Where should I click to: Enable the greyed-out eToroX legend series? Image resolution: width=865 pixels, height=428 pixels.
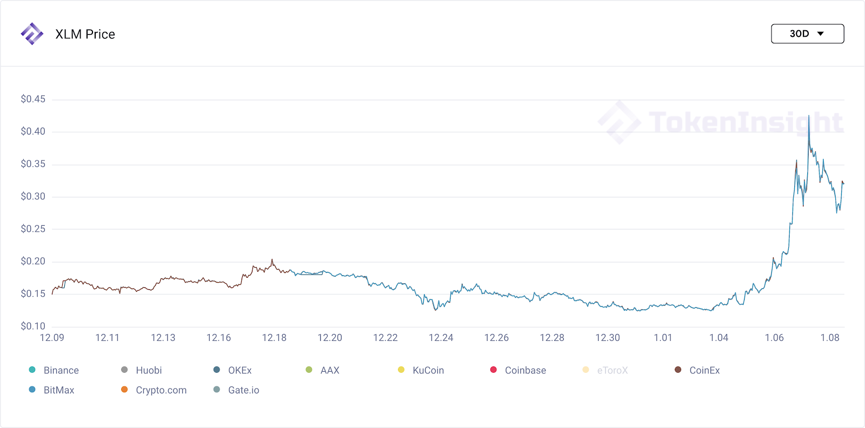tap(605, 370)
